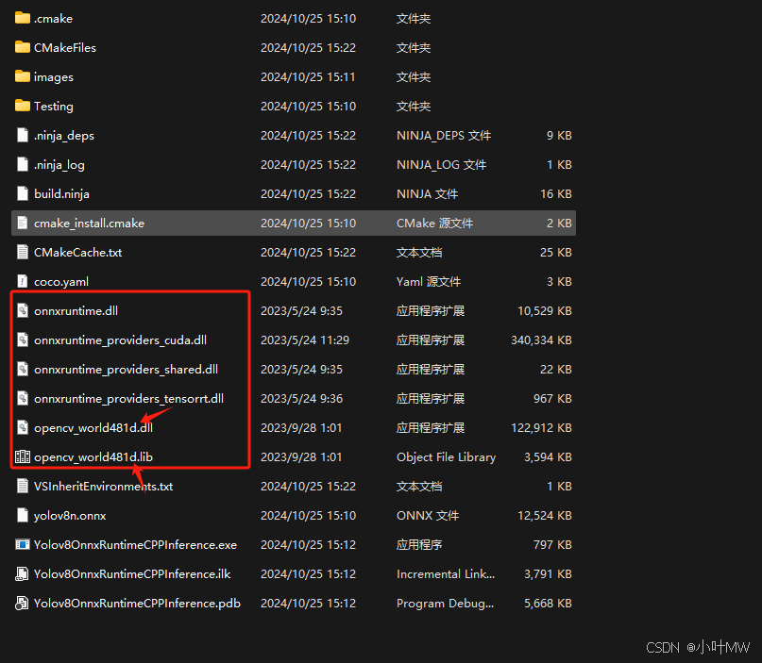Click the opencv_world481d.dll entry
Screen dimensions: 762x663
click(94, 427)
